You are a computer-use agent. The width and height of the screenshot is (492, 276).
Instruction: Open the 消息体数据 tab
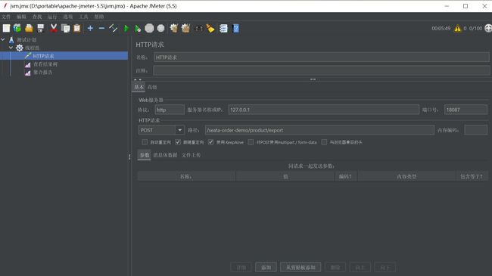tap(165, 155)
